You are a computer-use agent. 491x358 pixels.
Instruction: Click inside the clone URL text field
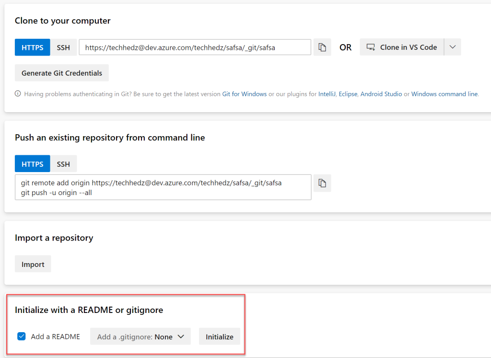(x=195, y=47)
